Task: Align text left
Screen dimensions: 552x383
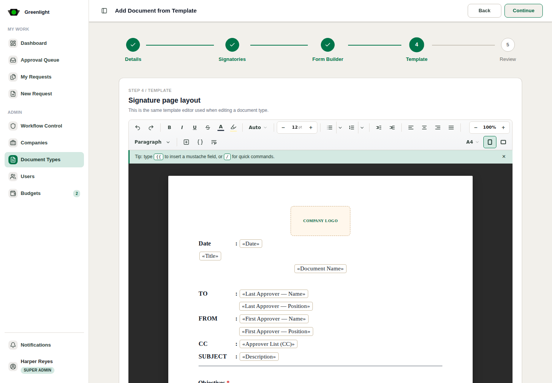Action: point(411,128)
